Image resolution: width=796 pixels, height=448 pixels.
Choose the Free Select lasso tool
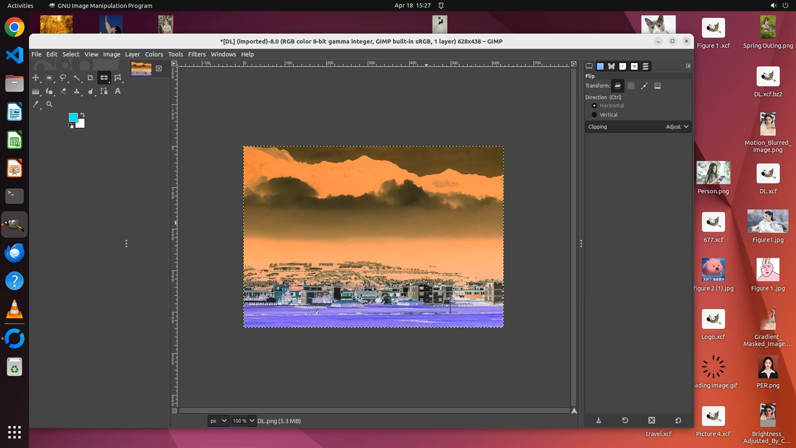pos(63,78)
